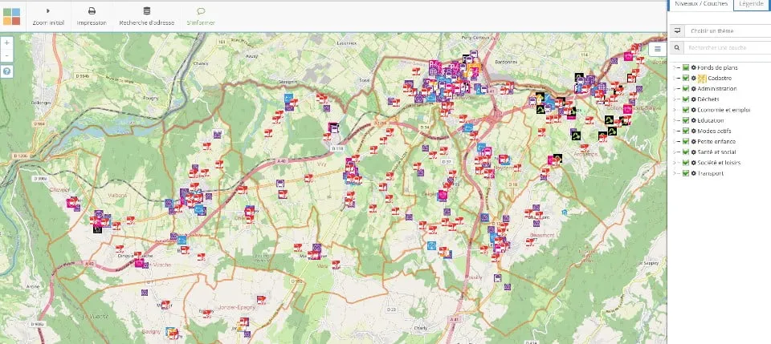The height and width of the screenshot is (344, 771).
Task: Open gear settings for Petite enfance
Action: click(x=693, y=141)
